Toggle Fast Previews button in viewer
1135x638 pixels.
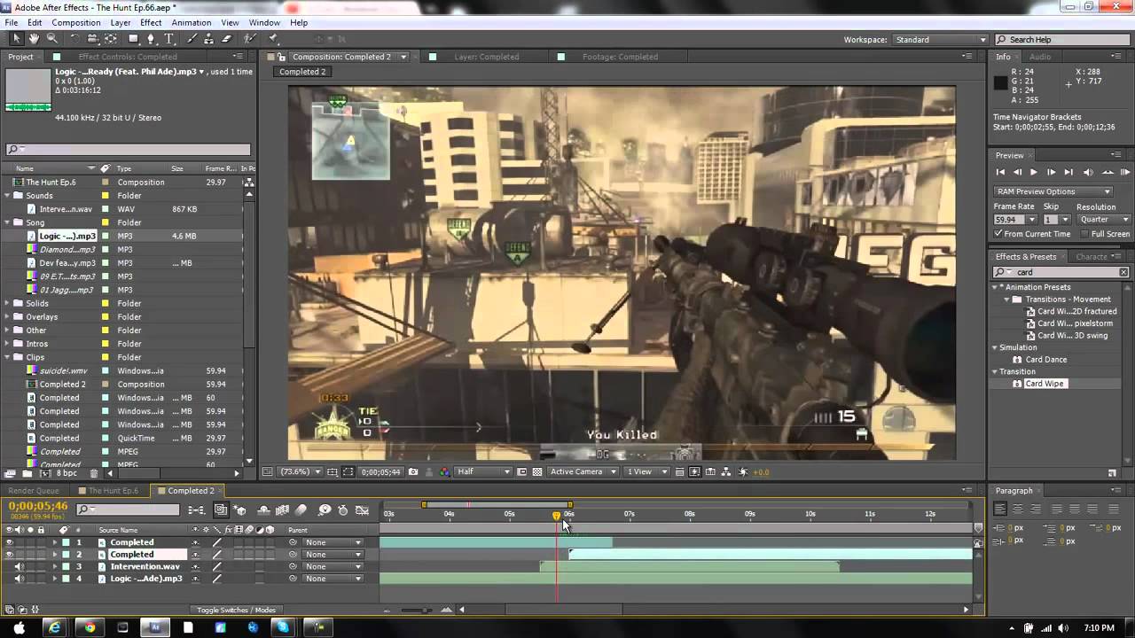[x=694, y=471]
